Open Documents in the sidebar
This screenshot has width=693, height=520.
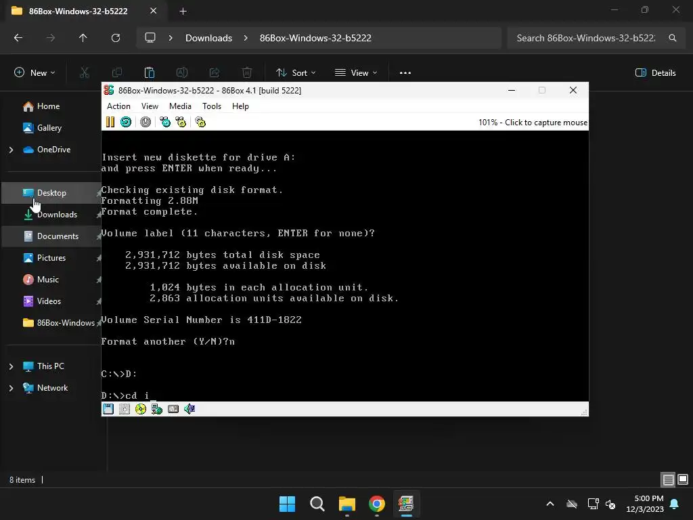tap(58, 236)
